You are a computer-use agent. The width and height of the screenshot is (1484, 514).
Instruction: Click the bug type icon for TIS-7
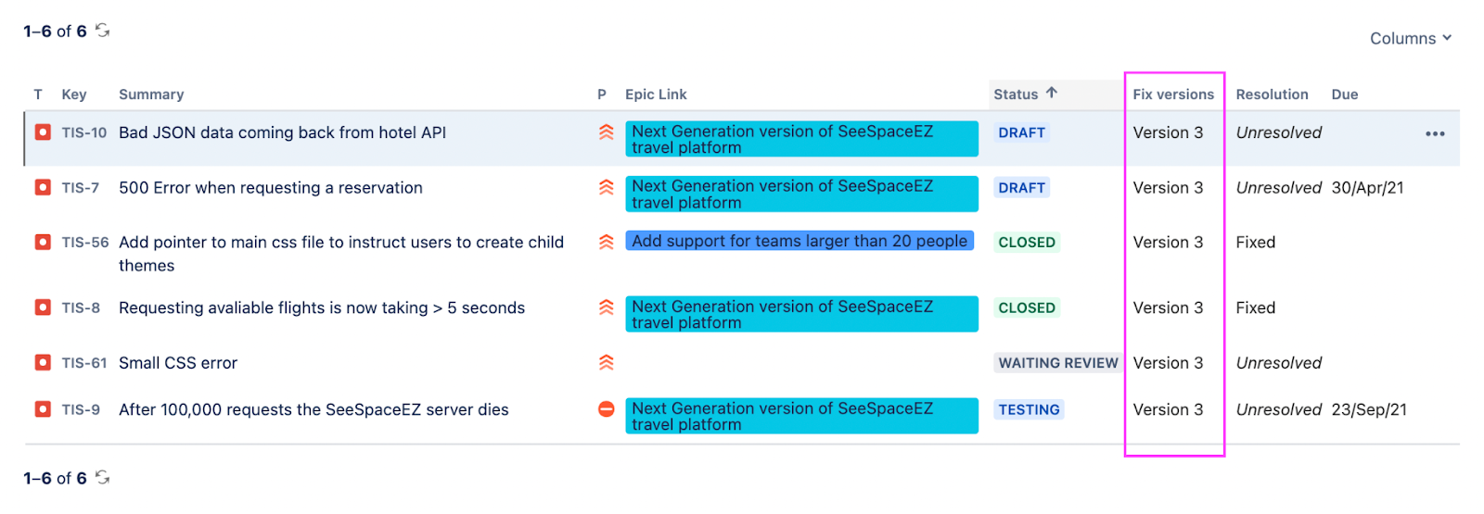pyautogui.click(x=43, y=187)
